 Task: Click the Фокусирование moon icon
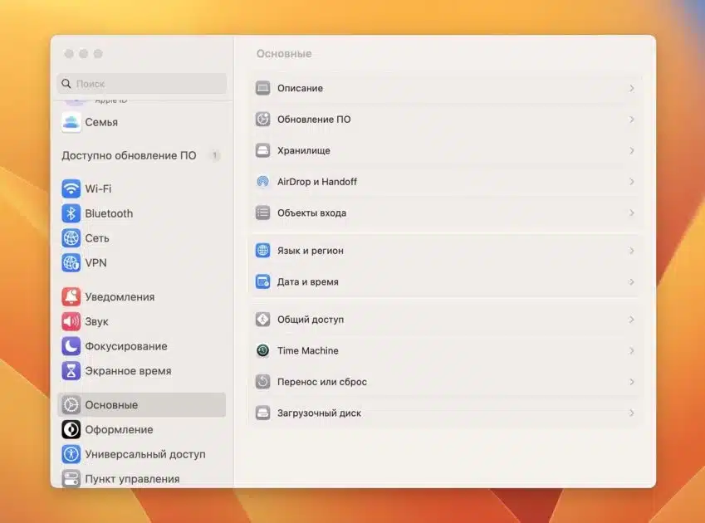pyautogui.click(x=71, y=346)
